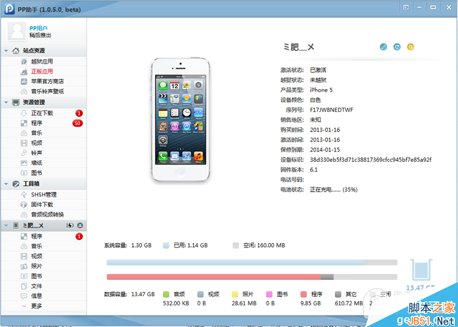This screenshot has width=458, height=327.
Task: Click the data capacity usage bar
Action: [x=252, y=277]
